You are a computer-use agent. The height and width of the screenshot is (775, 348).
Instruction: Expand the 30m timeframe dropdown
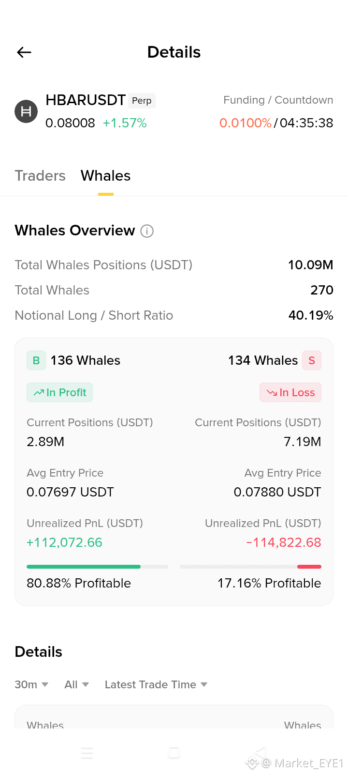pyautogui.click(x=31, y=684)
